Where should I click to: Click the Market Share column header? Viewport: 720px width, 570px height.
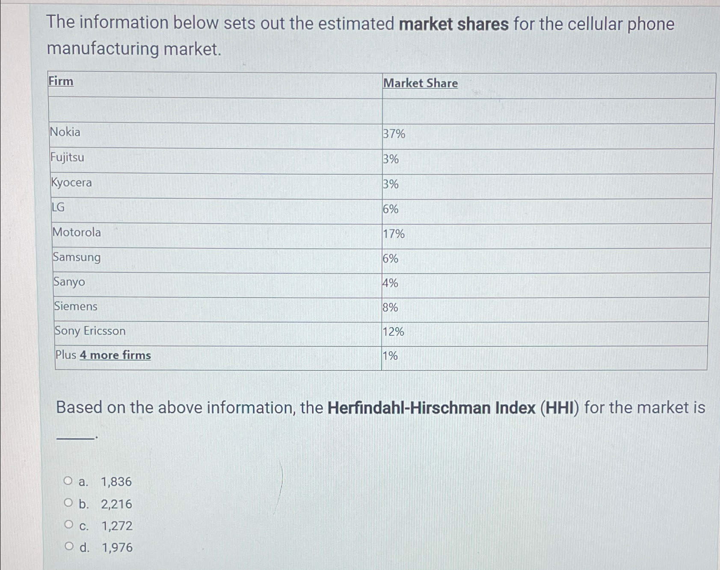420,83
